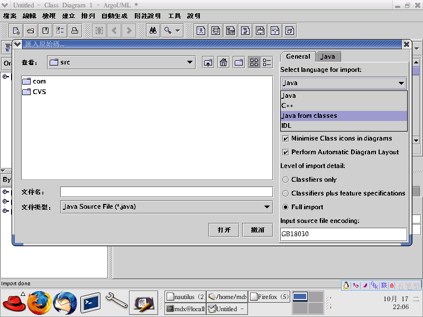Open the src look-in folder dropdown
423x317 pixels.
(122, 62)
